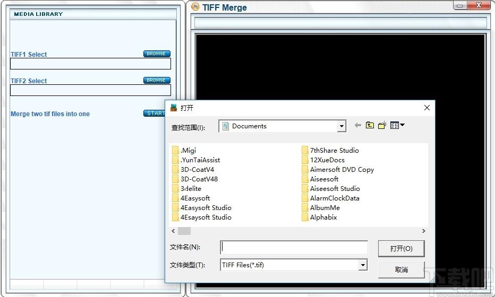This screenshot has height=297, width=495.
Task: Select the .YunTaiAssist folder
Action: pyautogui.click(x=196, y=160)
